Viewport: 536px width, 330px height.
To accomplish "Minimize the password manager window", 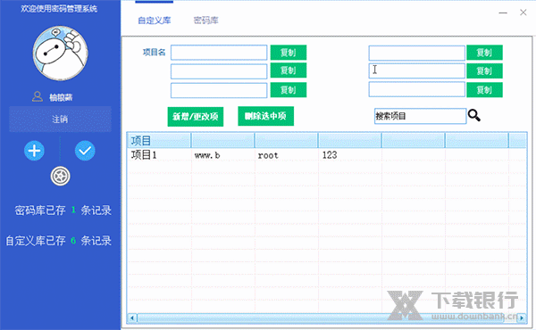I will click(503, 13).
